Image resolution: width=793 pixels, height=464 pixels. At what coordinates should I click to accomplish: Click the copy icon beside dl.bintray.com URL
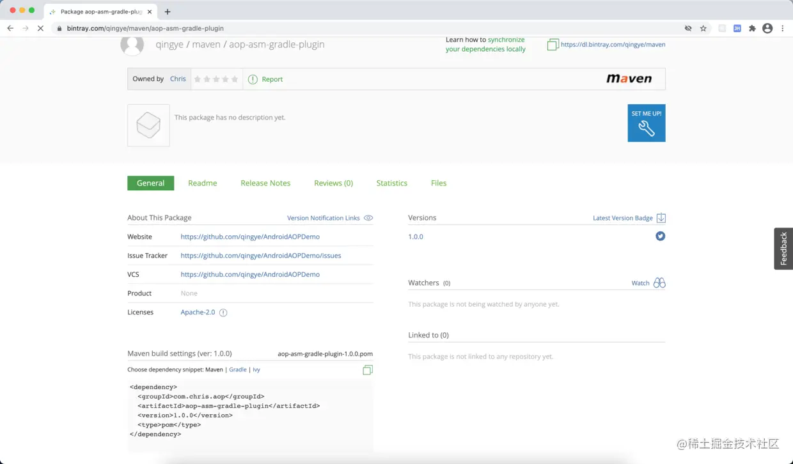[x=553, y=45]
